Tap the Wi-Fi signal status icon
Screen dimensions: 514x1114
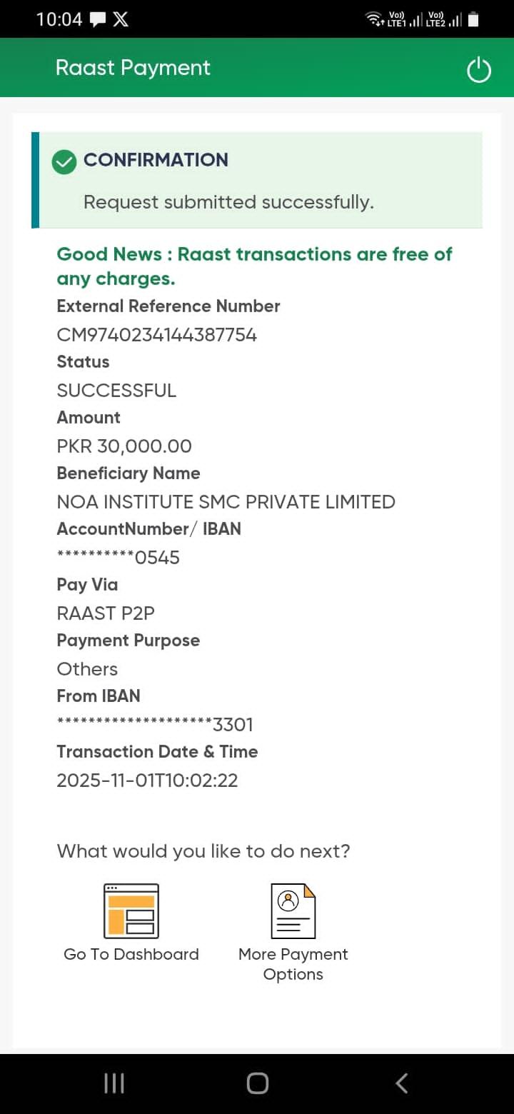pyautogui.click(x=374, y=19)
